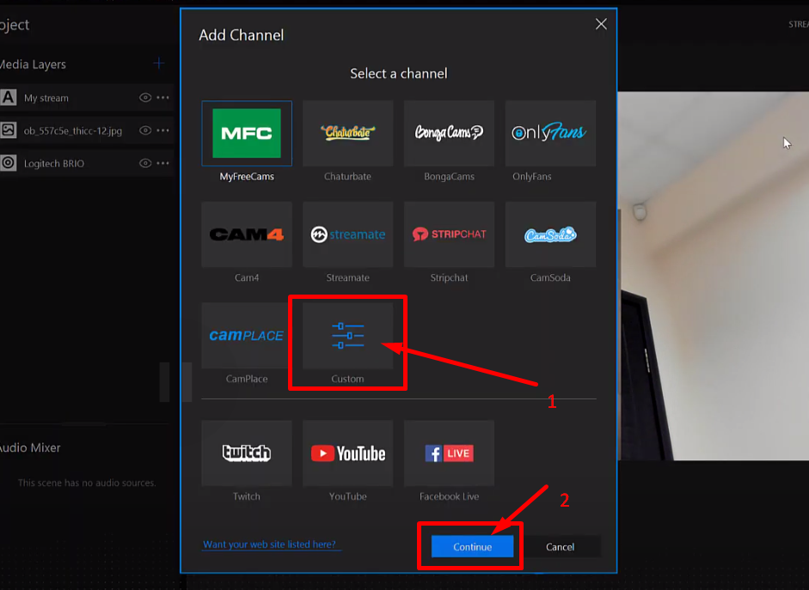Screen dimensions: 809x590
Task: Toggle visibility of My stream layer
Action: pyautogui.click(x=145, y=97)
